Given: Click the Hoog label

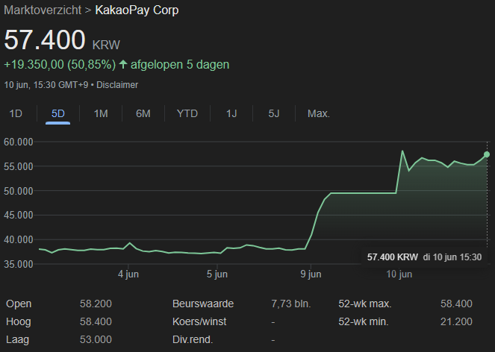Looking at the screenshot, I should tap(19, 321).
